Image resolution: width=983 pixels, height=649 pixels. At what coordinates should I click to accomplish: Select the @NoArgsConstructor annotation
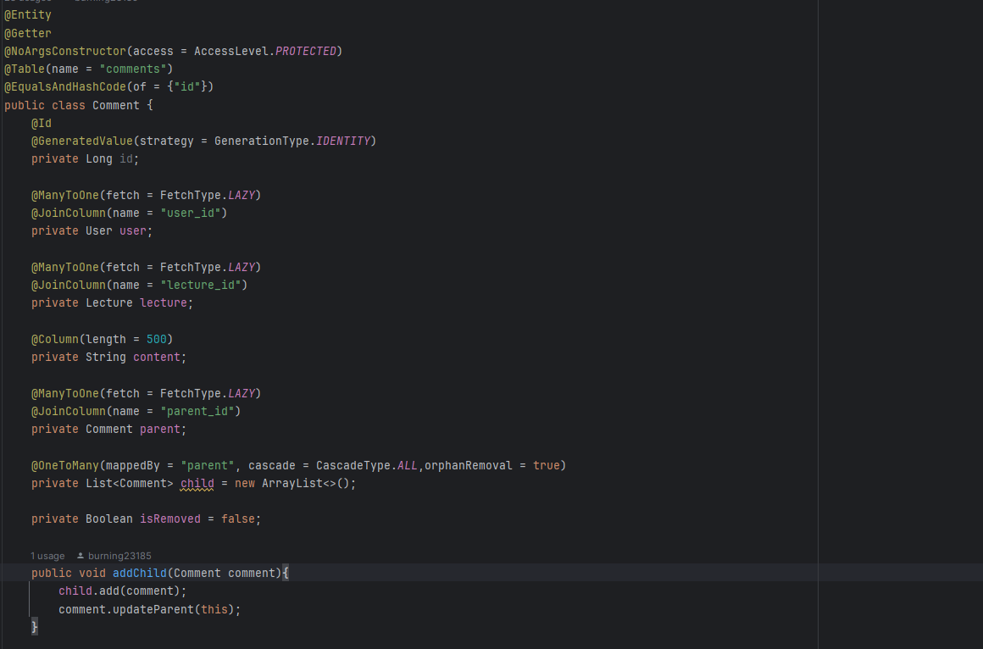click(65, 52)
